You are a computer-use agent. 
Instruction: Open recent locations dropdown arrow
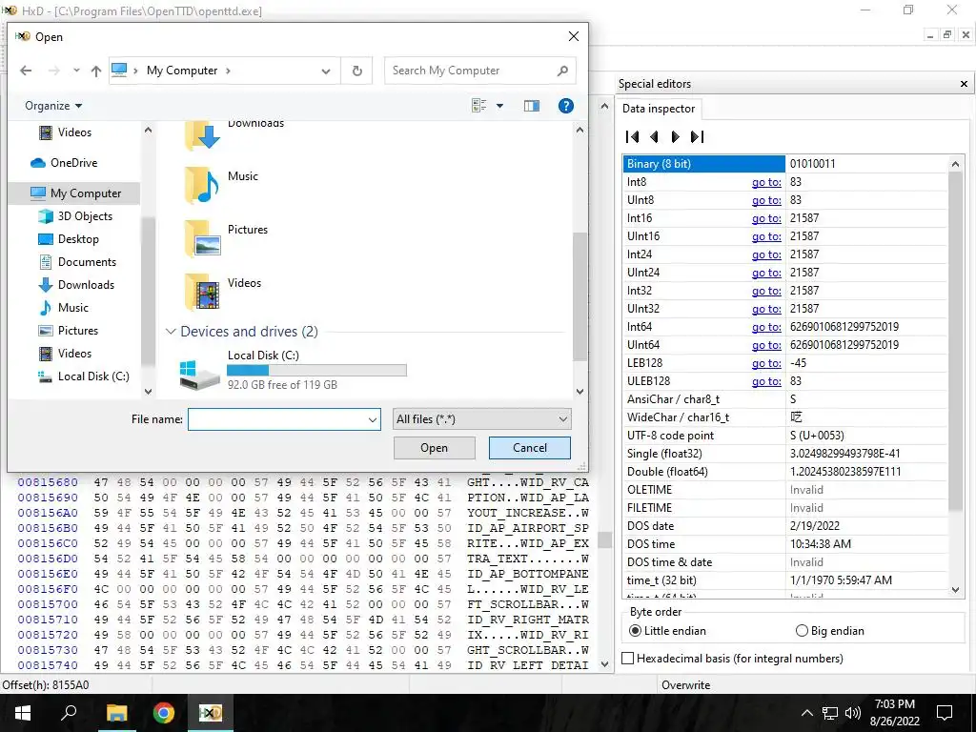coord(76,71)
